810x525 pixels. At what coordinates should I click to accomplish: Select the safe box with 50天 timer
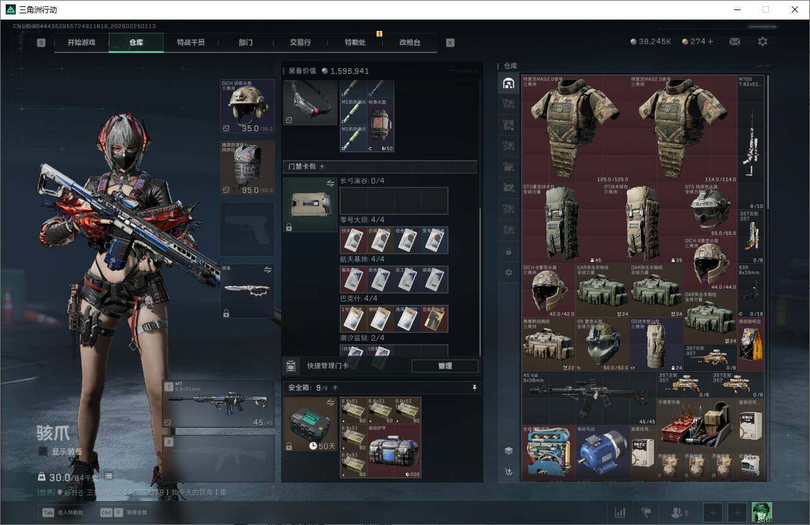310,424
